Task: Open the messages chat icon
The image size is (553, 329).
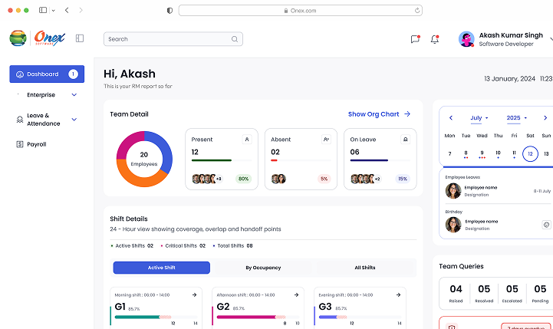Action: point(415,39)
